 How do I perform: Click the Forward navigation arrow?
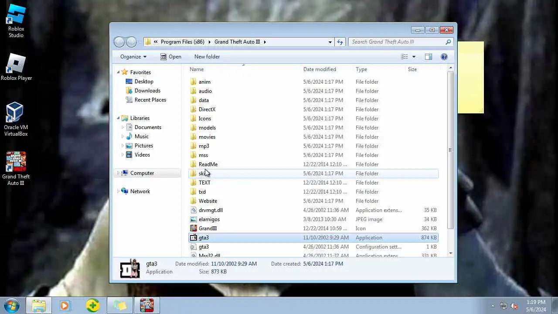131,42
